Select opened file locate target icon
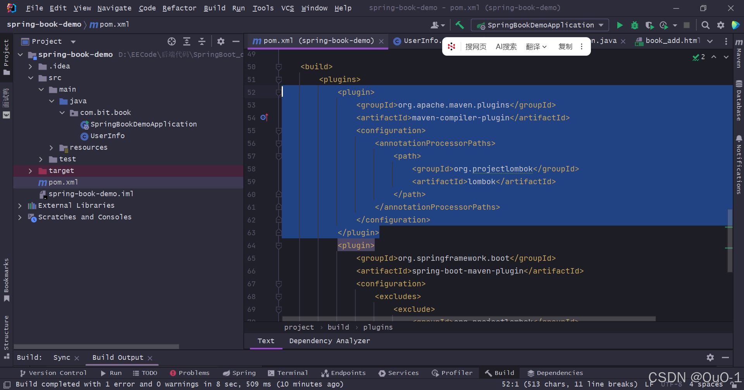This screenshot has height=390, width=744. point(172,41)
